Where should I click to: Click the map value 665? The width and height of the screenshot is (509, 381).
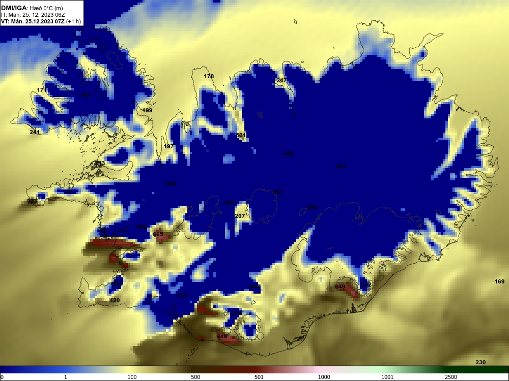coord(158,234)
